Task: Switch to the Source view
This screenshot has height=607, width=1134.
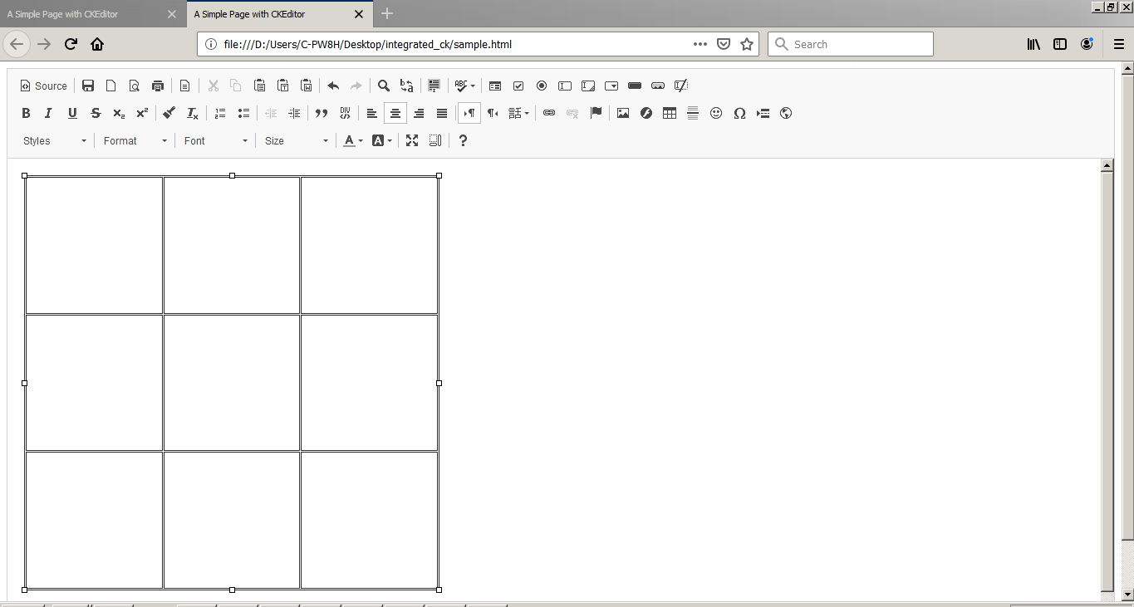Action: point(43,86)
